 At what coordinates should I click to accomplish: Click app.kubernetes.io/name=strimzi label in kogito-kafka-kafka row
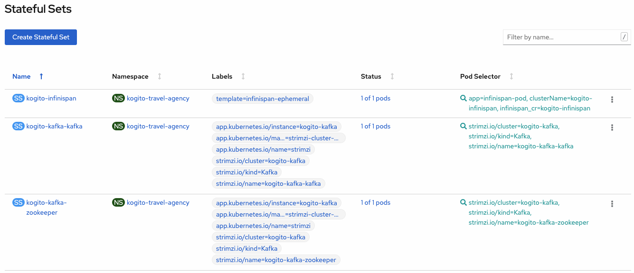(x=263, y=149)
